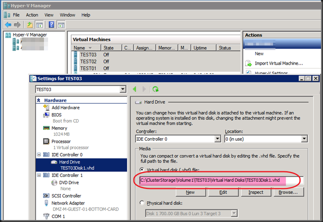Click the State column header
Screen dimensions: 323x222
[111, 48]
